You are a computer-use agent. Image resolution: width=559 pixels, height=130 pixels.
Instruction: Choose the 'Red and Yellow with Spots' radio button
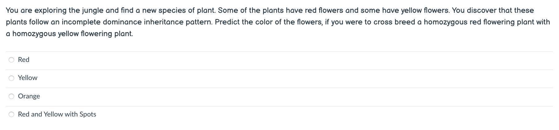tap(11, 114)
